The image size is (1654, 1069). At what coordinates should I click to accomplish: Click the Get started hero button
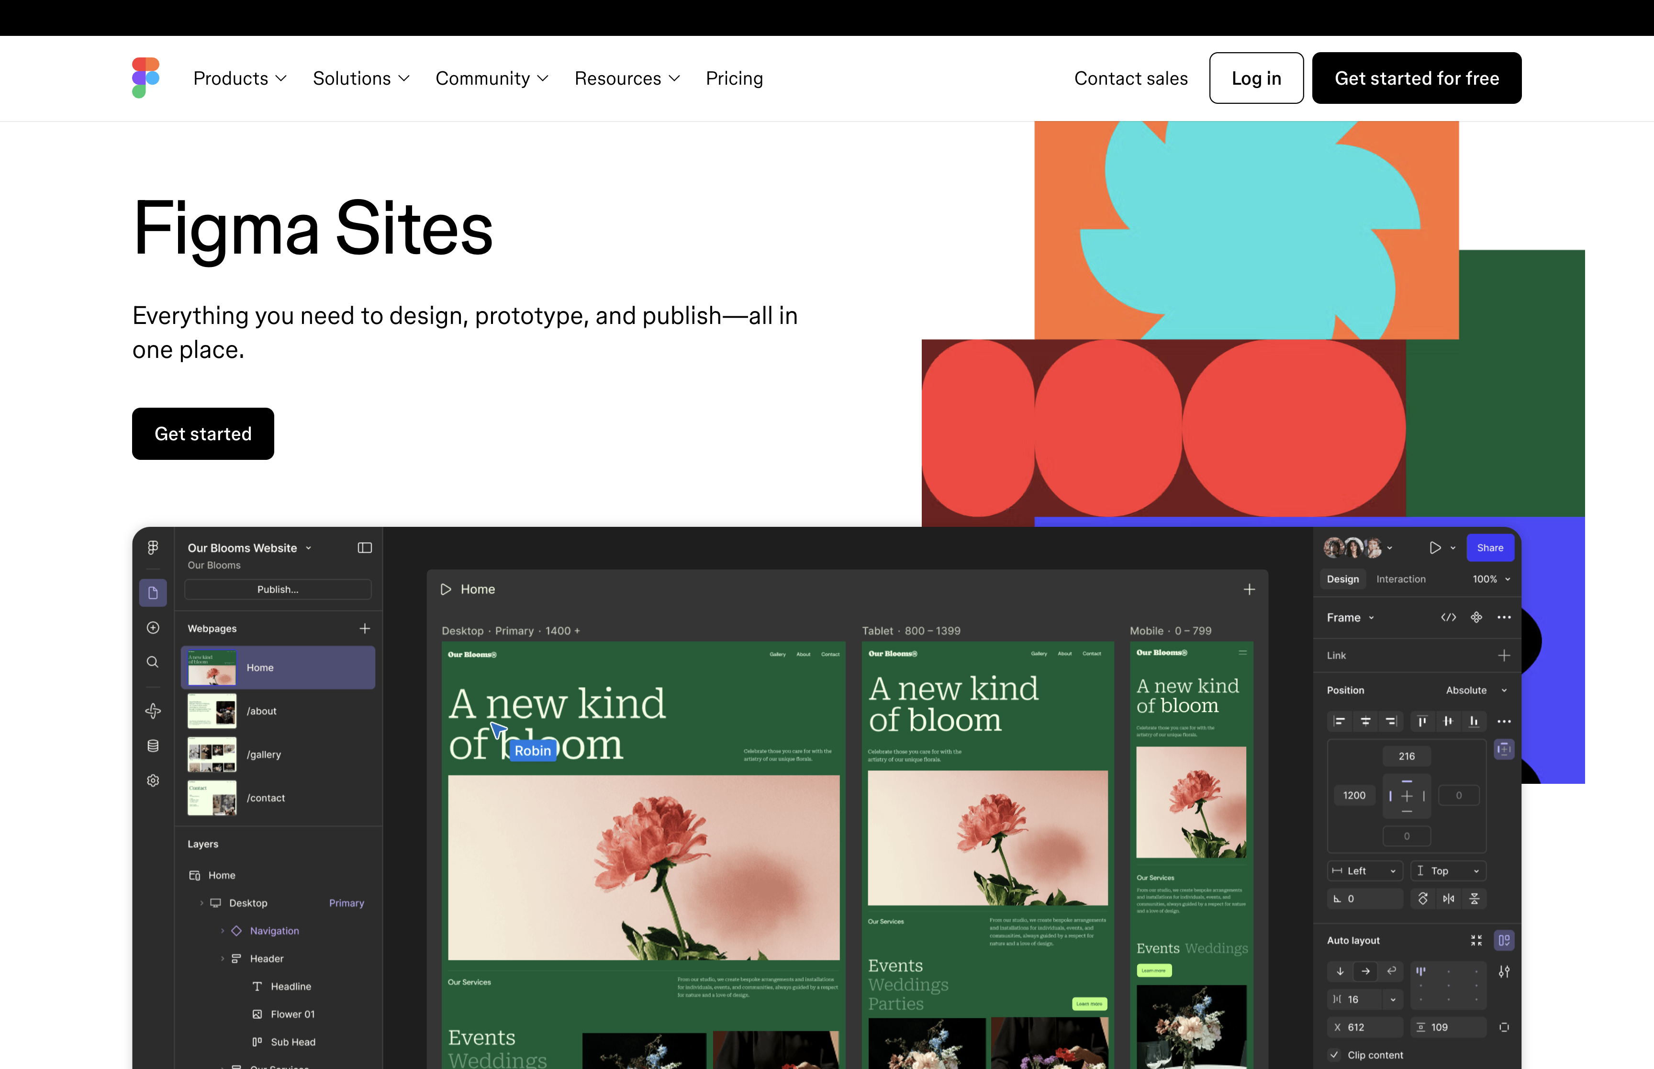point(202,433)
